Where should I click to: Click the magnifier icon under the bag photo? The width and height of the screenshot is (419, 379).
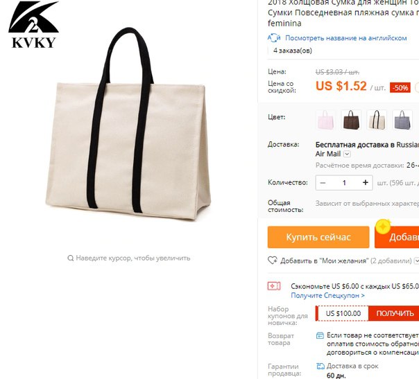[x=71, y=258]
